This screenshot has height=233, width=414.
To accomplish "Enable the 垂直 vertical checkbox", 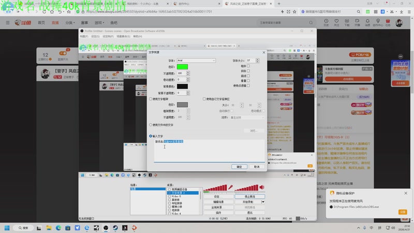I will (x=248, y=81).
